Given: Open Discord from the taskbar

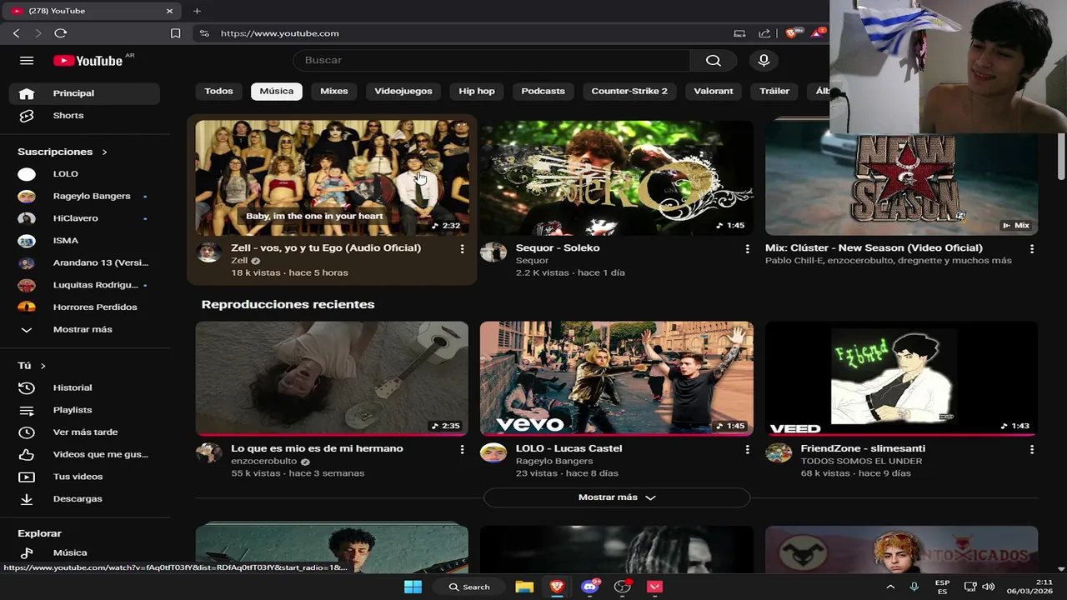Looking at the screenshot, I should [x=590, y=587].
